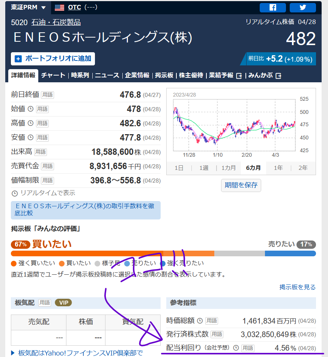This screenshot has height=357, width=328.
Task: Select the 1日 chart period
Action: [x=179, y=168]
